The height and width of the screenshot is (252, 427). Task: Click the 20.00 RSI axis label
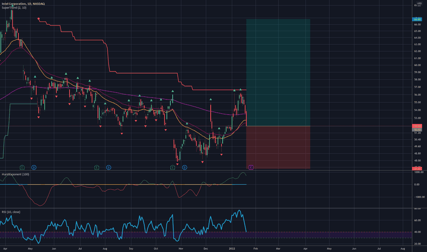(417, 244)
